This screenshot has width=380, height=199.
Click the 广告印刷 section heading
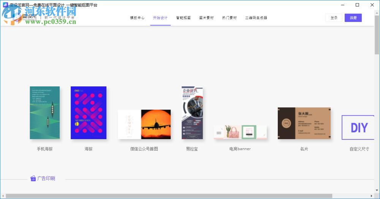46,179
